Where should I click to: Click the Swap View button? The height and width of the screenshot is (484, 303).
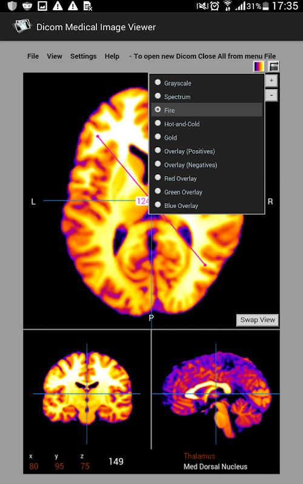(258, 320)
